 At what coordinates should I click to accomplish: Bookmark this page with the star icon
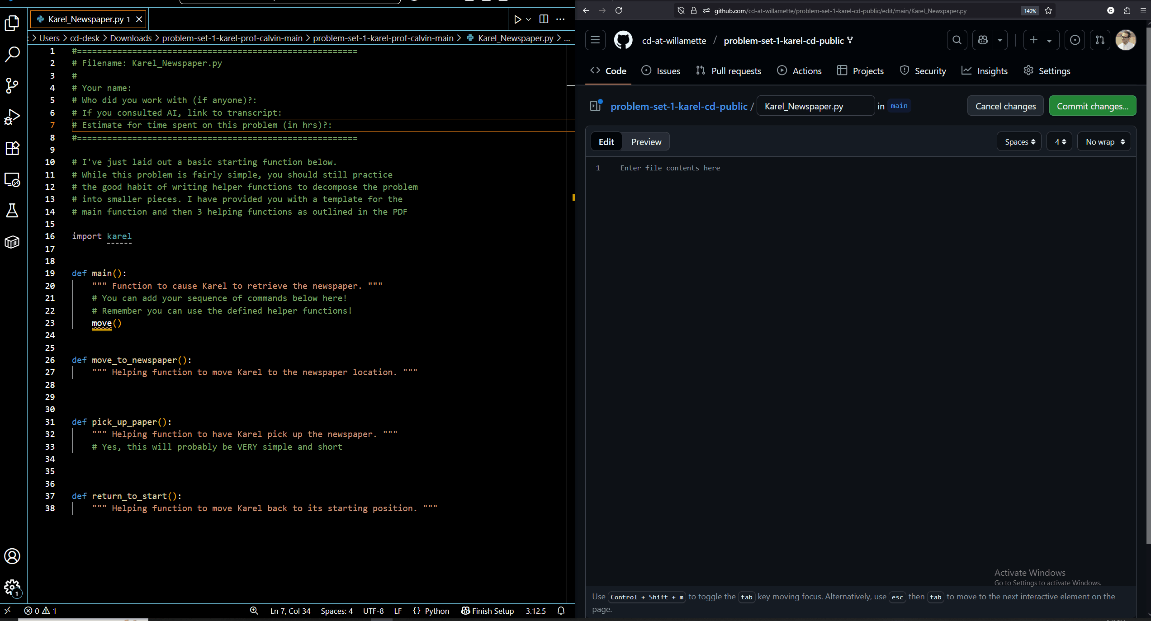point(1048,11)
